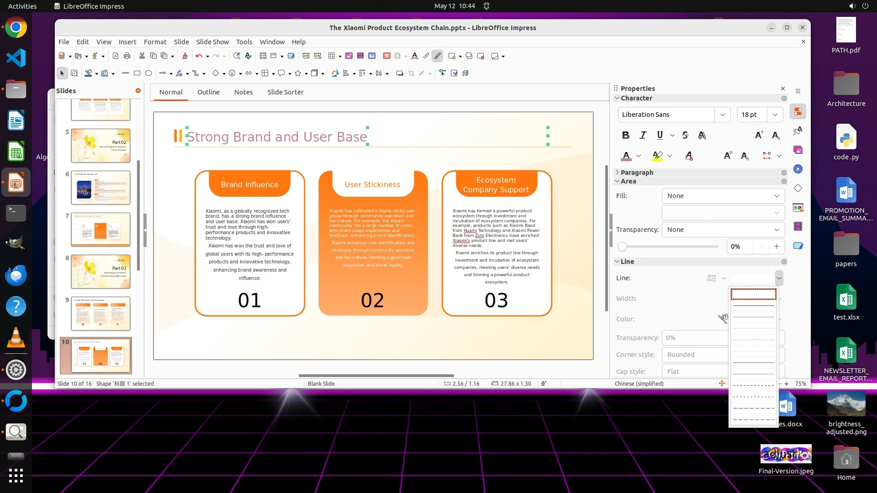
Task: Expand the Paragraph section
Action: (637, 173)
